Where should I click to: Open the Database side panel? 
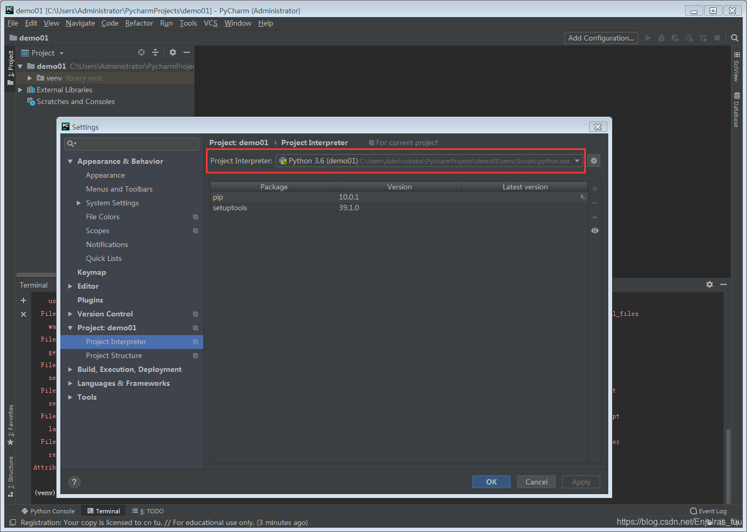(736, 110)
